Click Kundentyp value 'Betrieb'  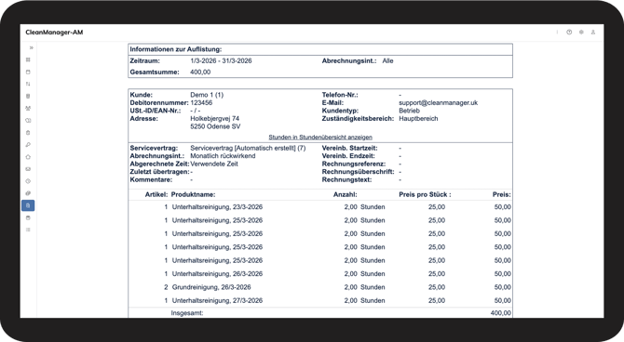[x=409, y=111]
